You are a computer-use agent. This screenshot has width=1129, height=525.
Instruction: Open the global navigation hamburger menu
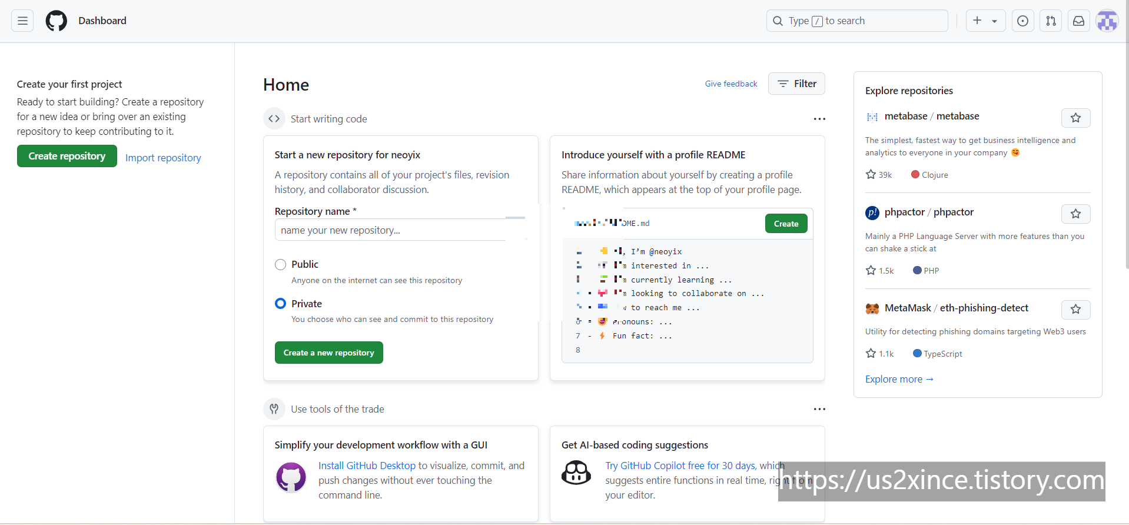pyautogui.click(x=22, y=21)
